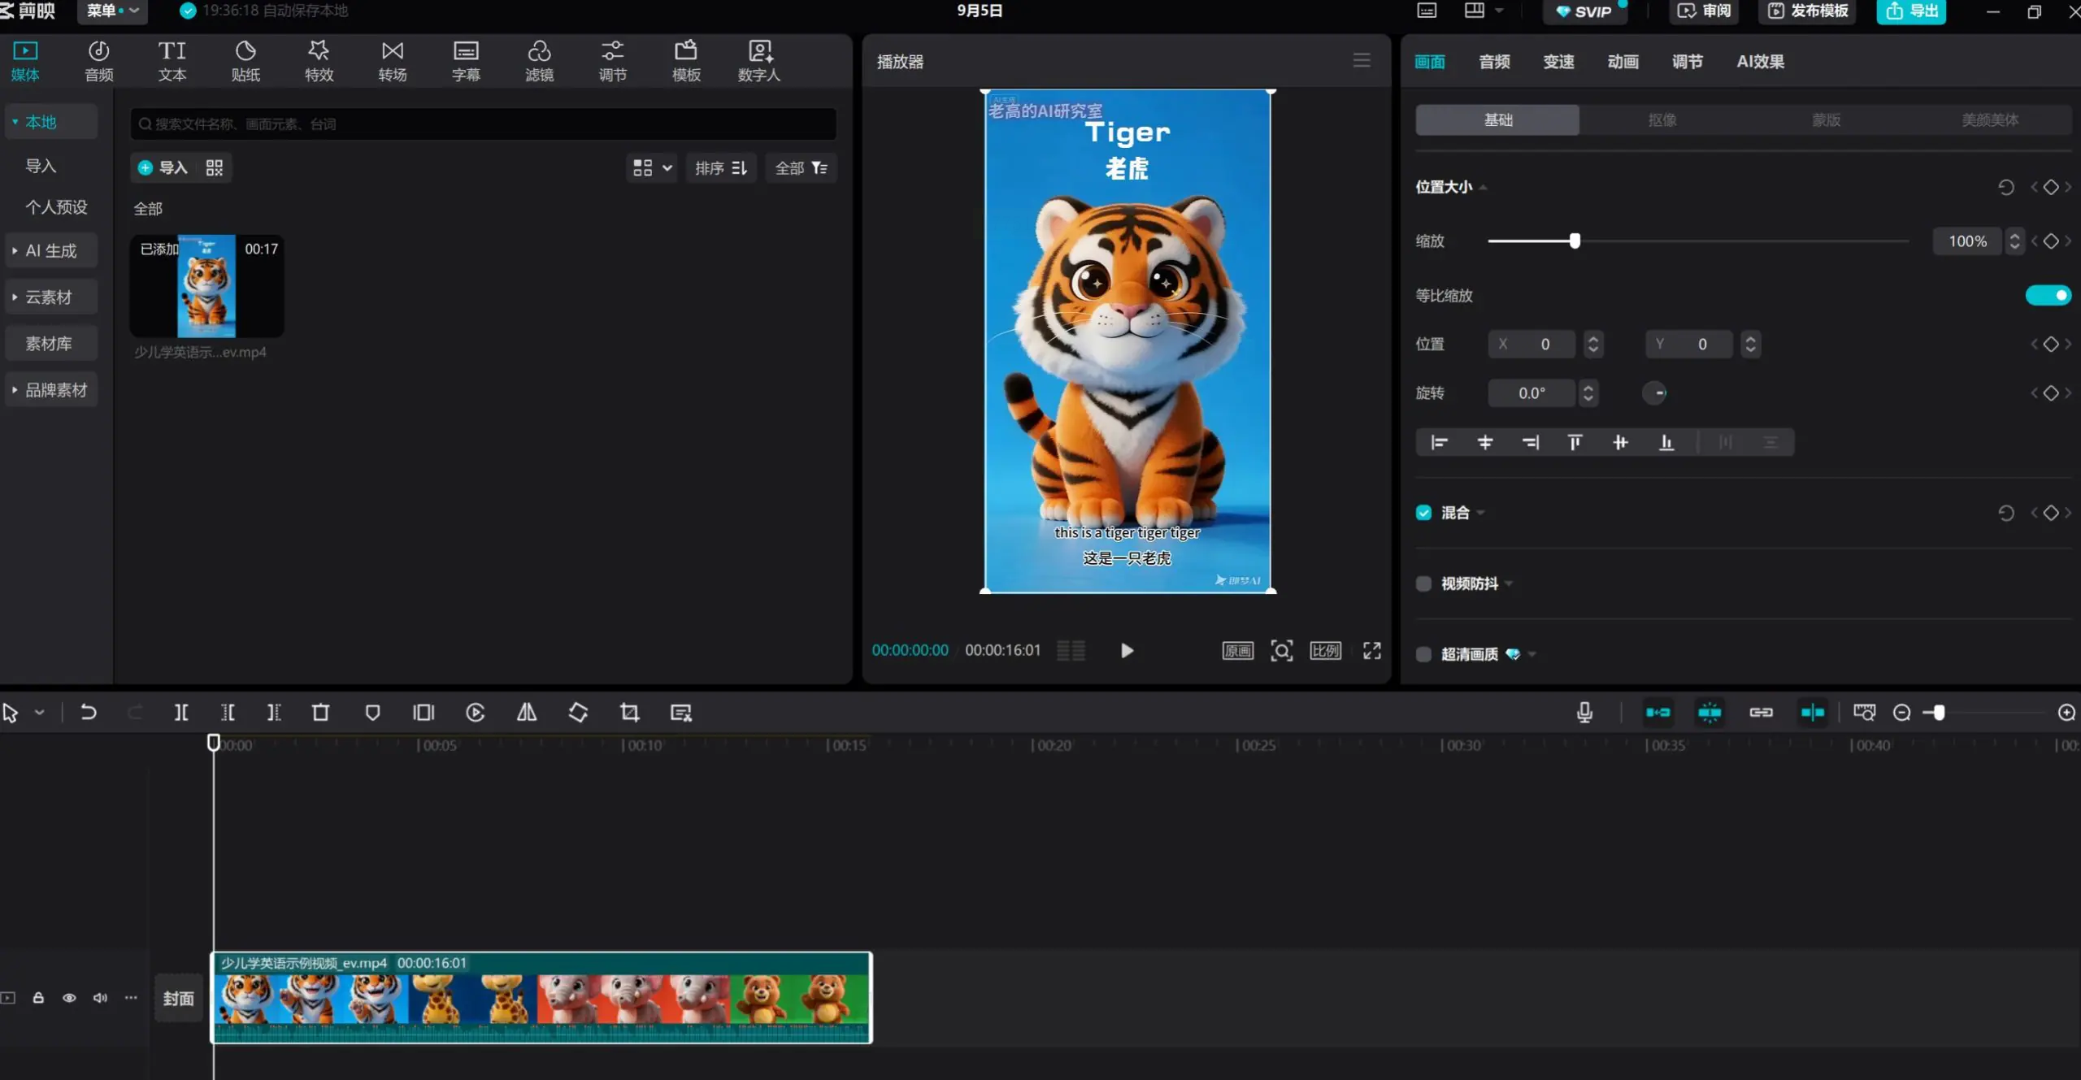Select the crop tool in timeline toolbar

(629, 713)
